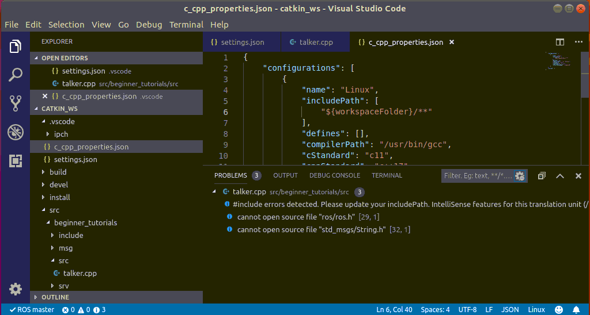Open the Source Control view
This screenshot has height=315, width=590.
(x=16, y=103)
